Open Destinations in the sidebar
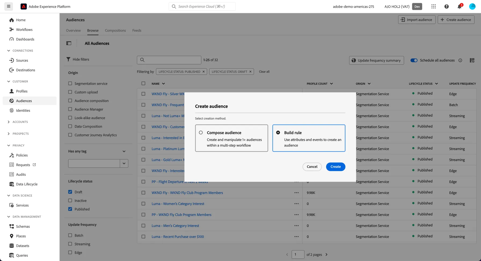 coord(25,70)
